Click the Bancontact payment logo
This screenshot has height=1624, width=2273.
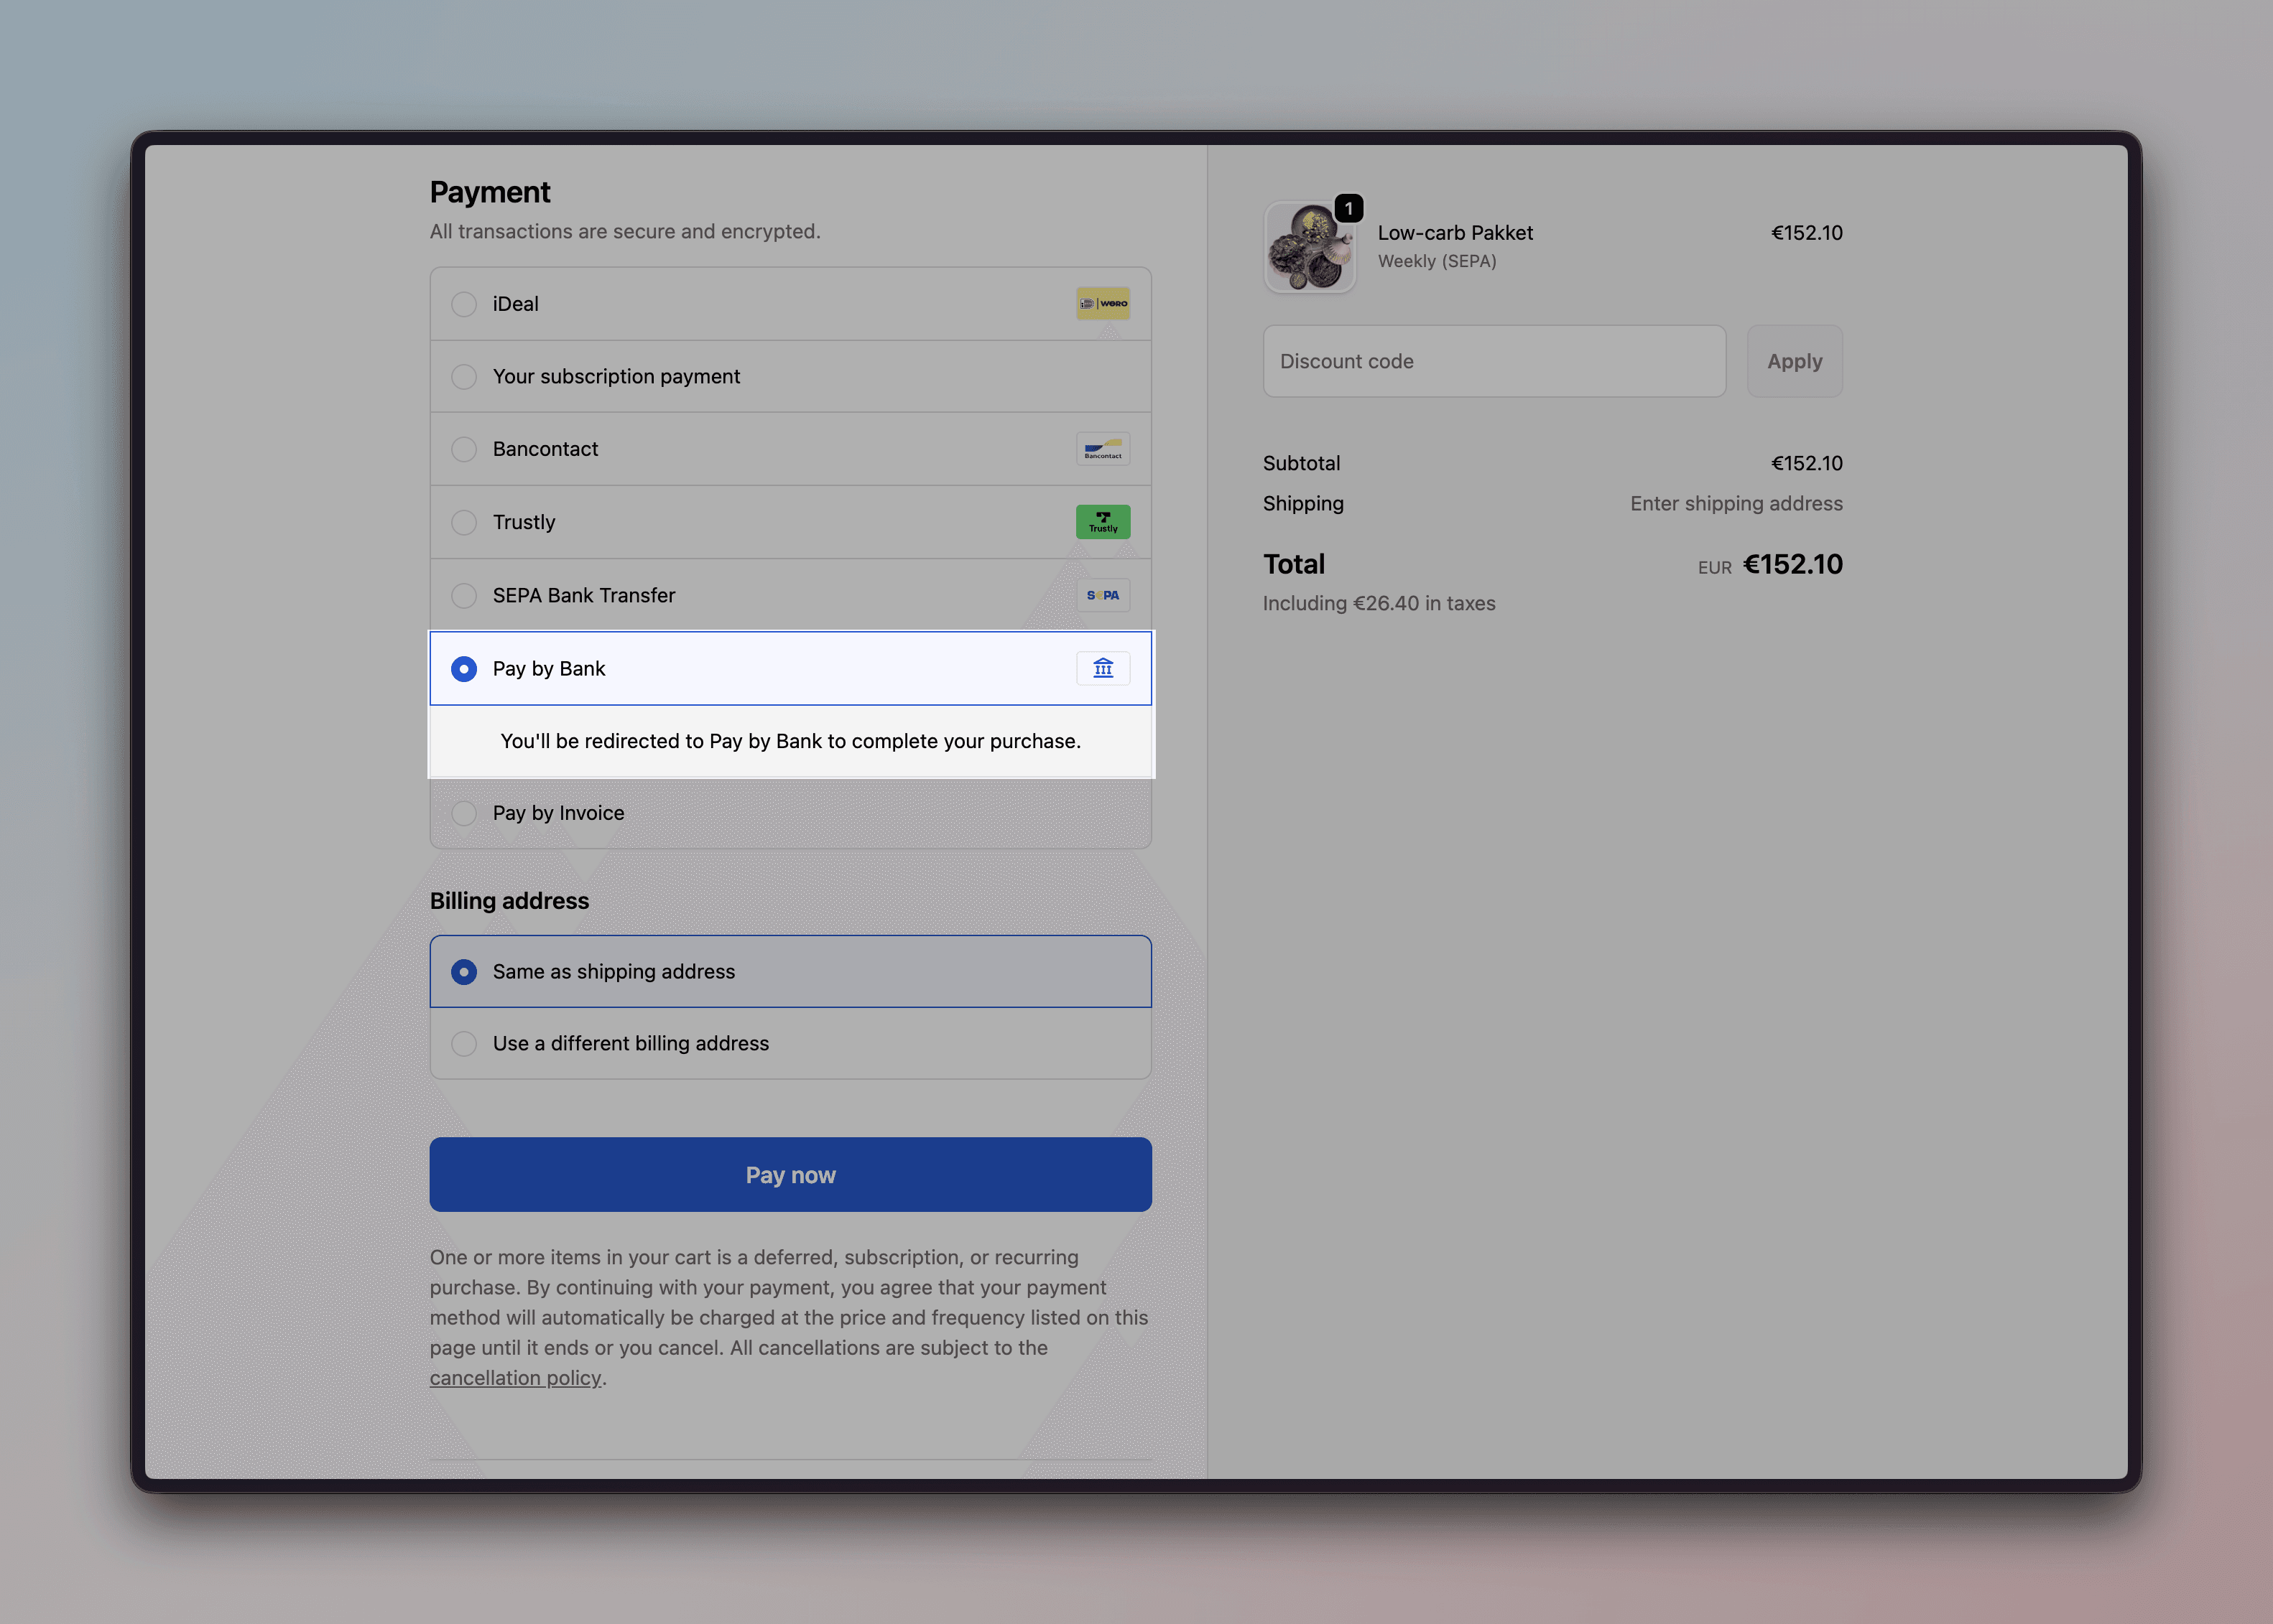point(1103,449)
